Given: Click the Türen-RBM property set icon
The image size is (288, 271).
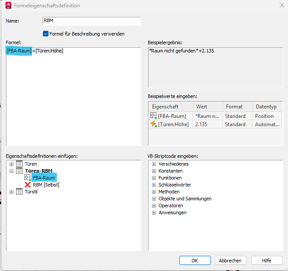Looking at the screenshot, I should pyautogui.click(x=19, y=171).
